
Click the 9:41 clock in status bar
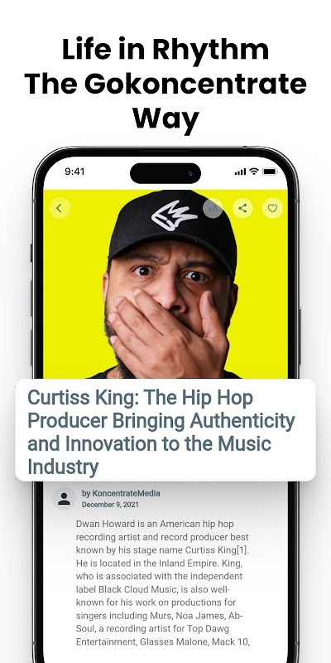tap(74, 172)
